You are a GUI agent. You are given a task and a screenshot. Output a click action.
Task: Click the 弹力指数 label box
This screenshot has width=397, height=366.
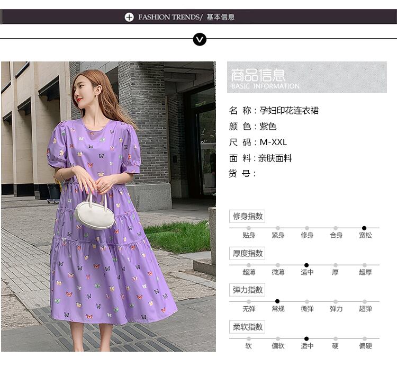[x=247, y=290]
